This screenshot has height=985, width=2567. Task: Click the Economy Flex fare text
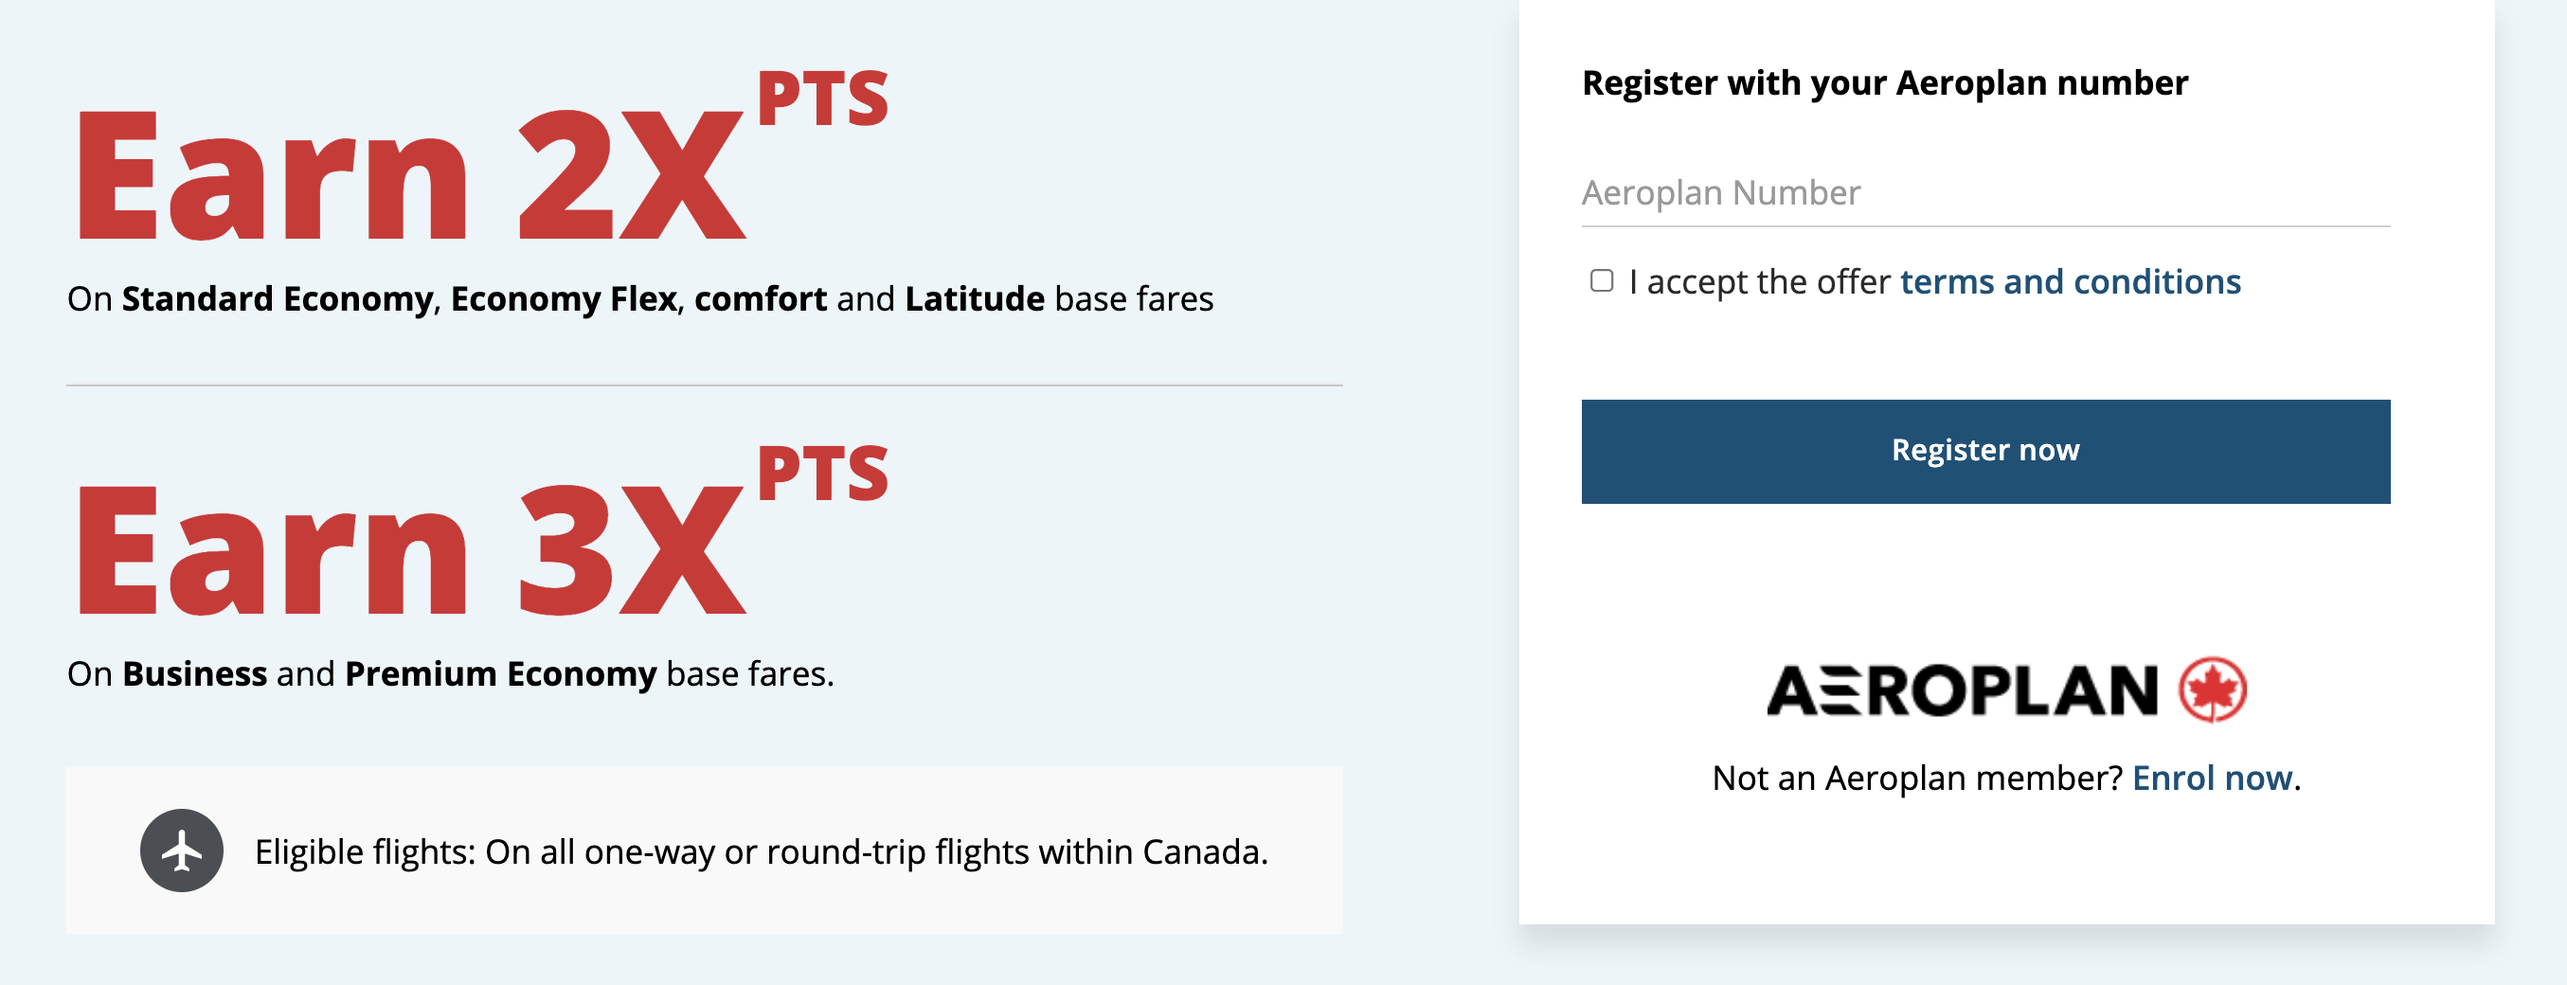[563, 298]
